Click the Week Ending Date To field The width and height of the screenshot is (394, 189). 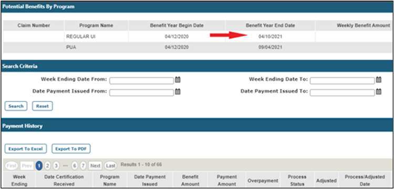[342, 81]
